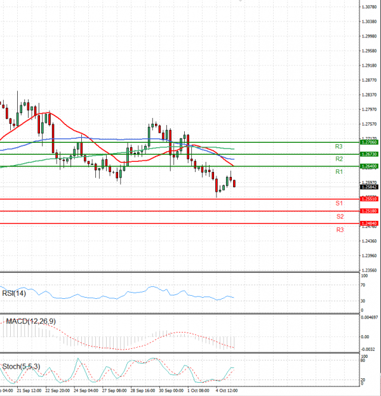This screenshot has width=381, height=396.
Task: Select the 22 Sep 20:00 time label
Action: click(58, 390)
